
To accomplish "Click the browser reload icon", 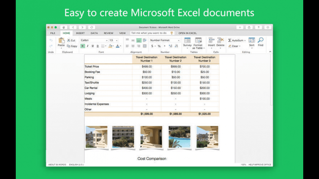I will [x=91, y=27].
